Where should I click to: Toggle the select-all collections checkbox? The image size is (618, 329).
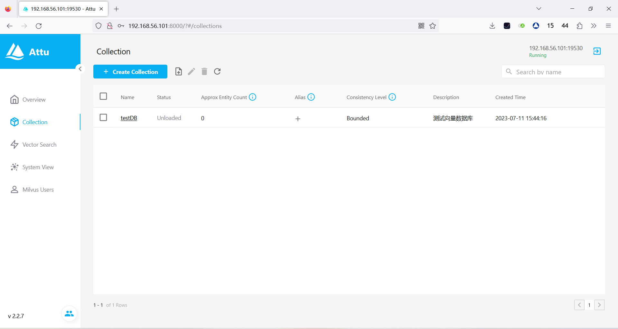103,96
